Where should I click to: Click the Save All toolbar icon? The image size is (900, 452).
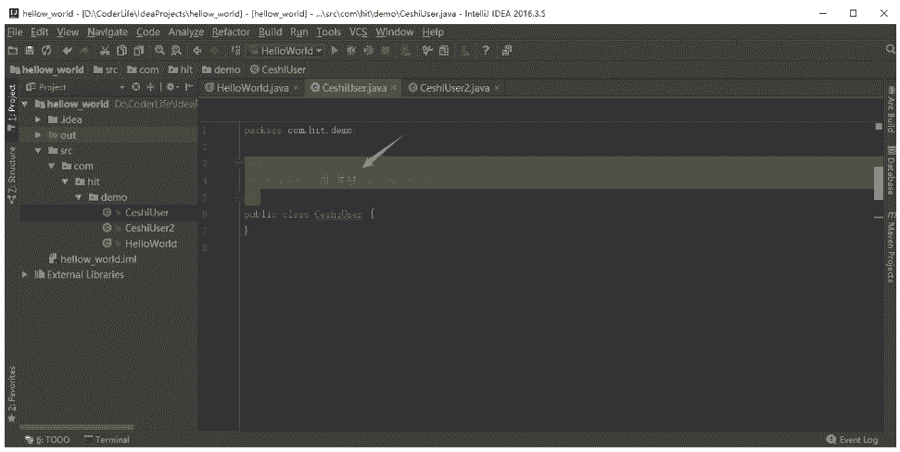(29, 51)
